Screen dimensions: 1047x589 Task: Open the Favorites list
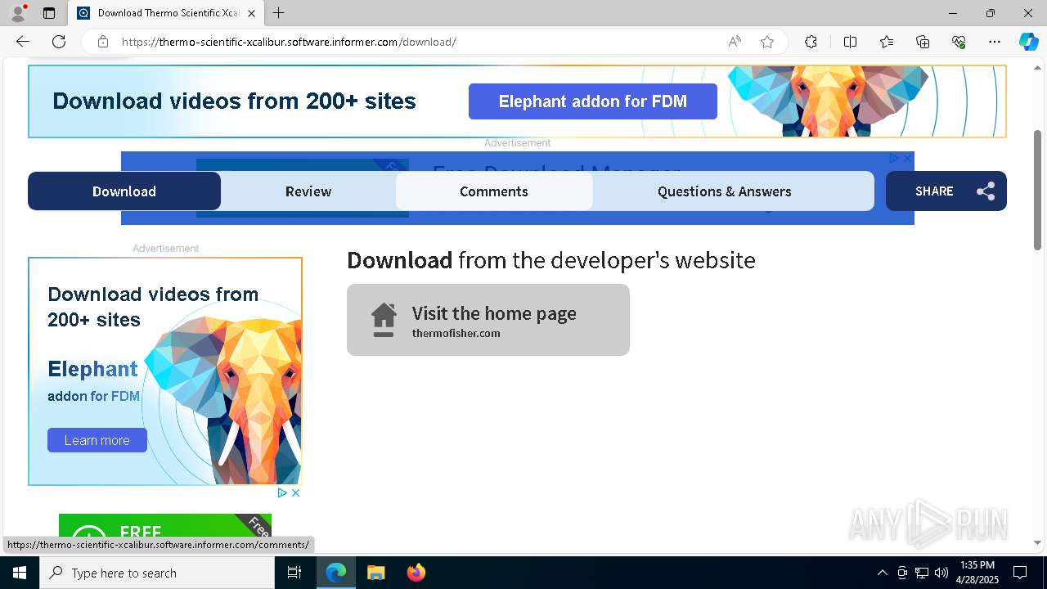[x=887, y=42]
